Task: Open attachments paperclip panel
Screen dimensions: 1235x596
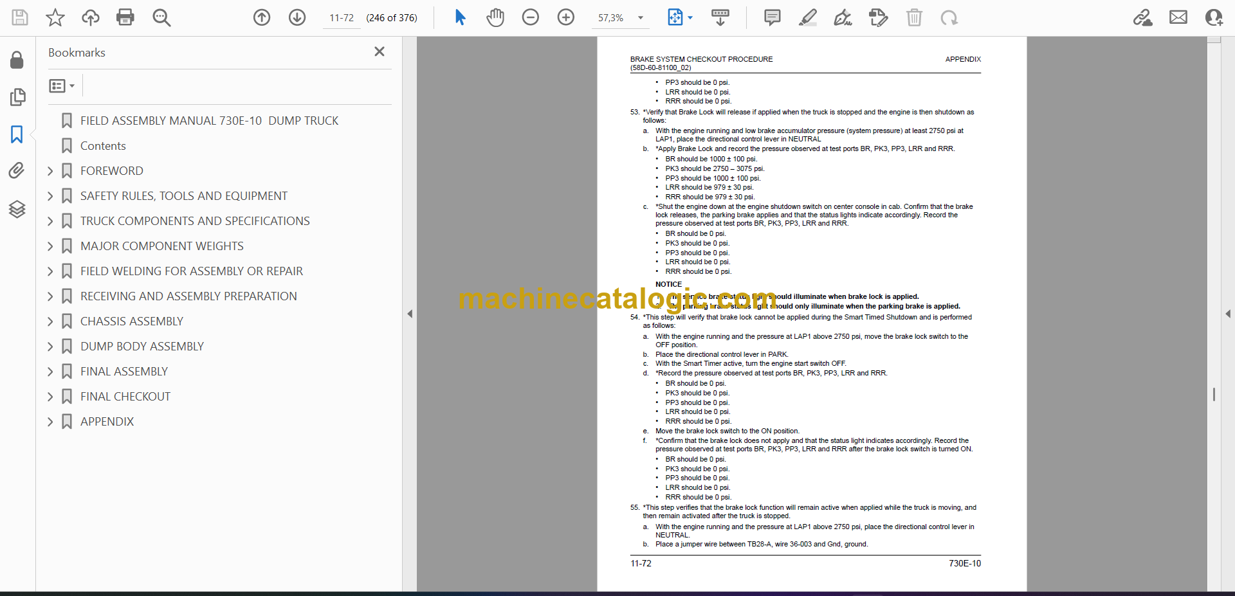Action: [x=17, y=170]
